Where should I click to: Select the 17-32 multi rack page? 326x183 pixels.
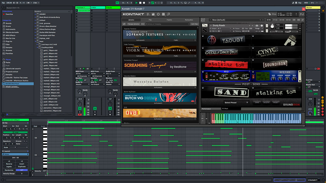(x=275, y=20)
